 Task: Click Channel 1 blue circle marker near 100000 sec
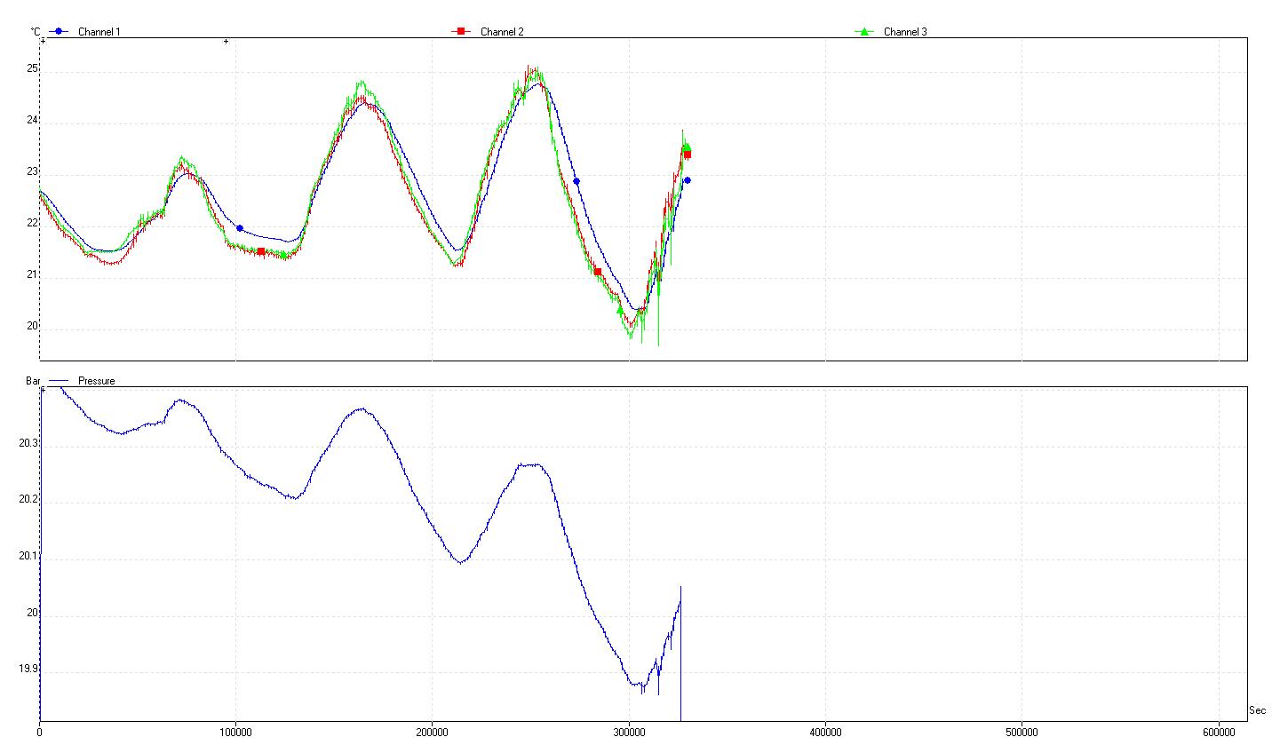click(240, 228)
